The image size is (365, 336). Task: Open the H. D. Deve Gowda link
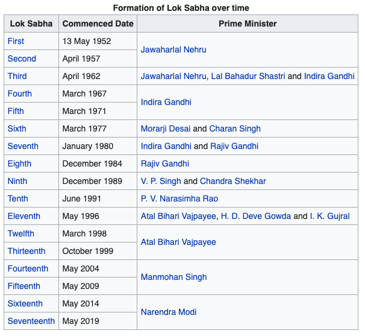[x=256, y=216]
